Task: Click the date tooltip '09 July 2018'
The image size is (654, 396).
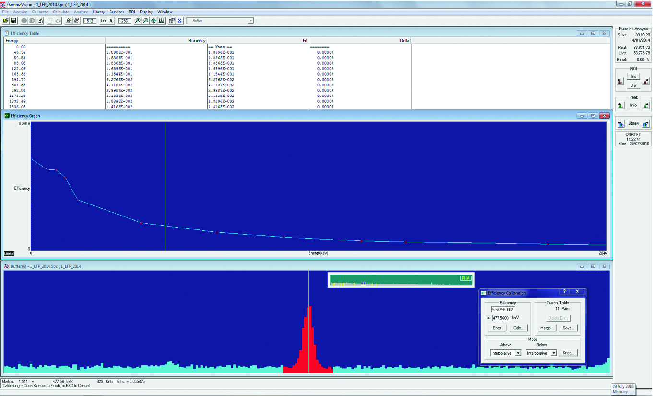Action: coord(622,386)
